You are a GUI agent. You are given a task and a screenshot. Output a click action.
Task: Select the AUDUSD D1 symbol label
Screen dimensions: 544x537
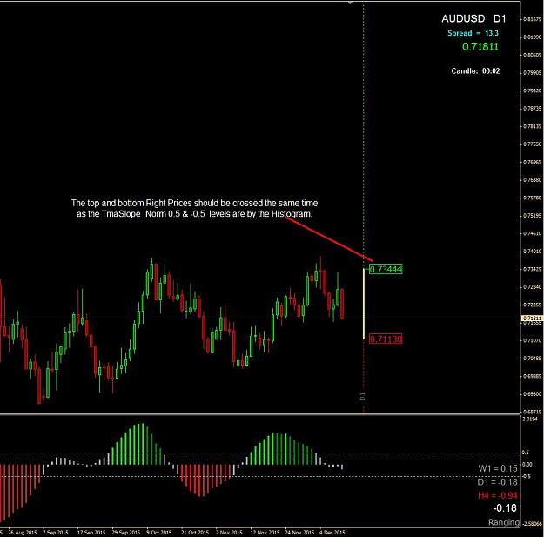pyautogui.click(x=473, y=19)
